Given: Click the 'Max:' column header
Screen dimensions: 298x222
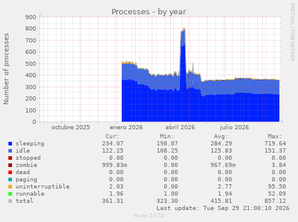Looking at the screenshot, I should [x=275, y=136].
